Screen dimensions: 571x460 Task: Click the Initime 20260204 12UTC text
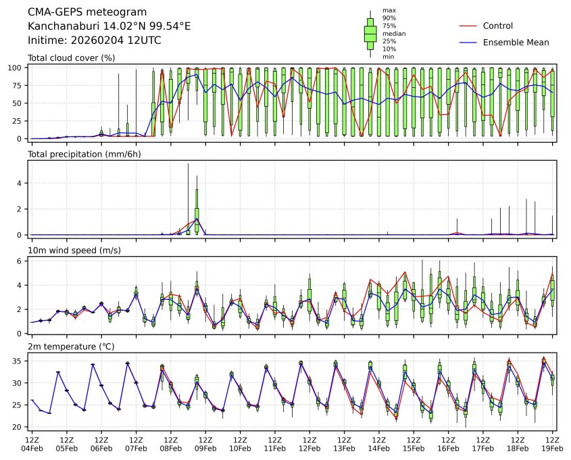tap(94, 40)
